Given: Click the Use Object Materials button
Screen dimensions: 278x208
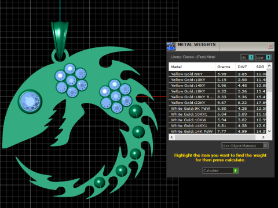Looking at the screenshot, I should [x=245, y=146].
